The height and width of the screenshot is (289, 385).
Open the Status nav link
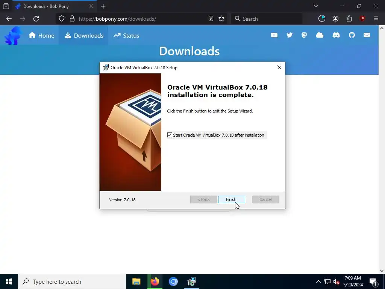point(126,36)
